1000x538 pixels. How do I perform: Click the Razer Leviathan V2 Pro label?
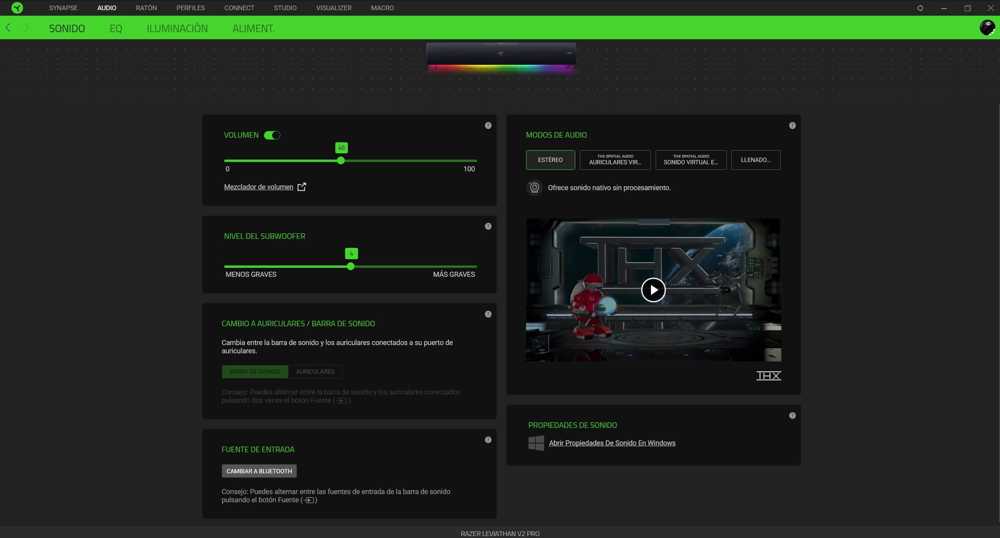[500, 534]
